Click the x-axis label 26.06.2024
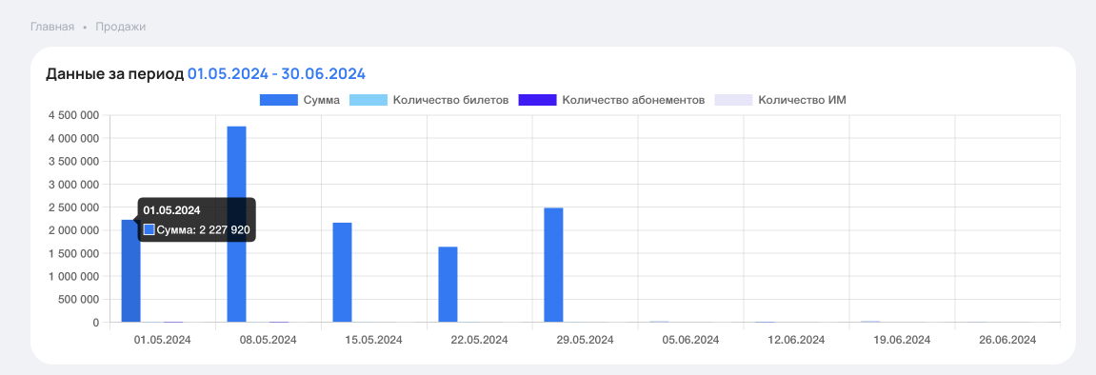The height and width of the screenshot is (375, 1096). tap(1007, 340)
